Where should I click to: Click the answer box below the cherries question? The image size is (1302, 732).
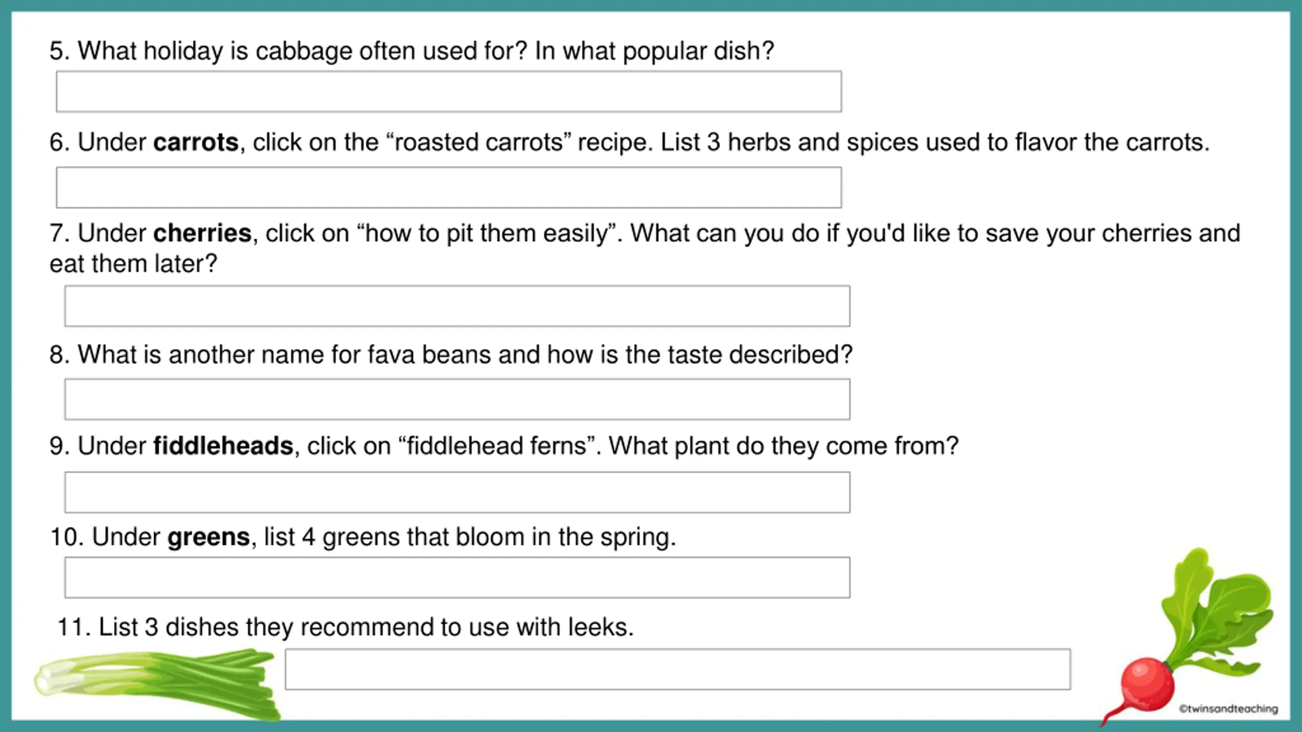(457, 306)
